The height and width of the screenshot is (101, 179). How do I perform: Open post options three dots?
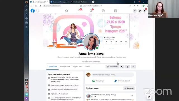(x=132, y=96)
